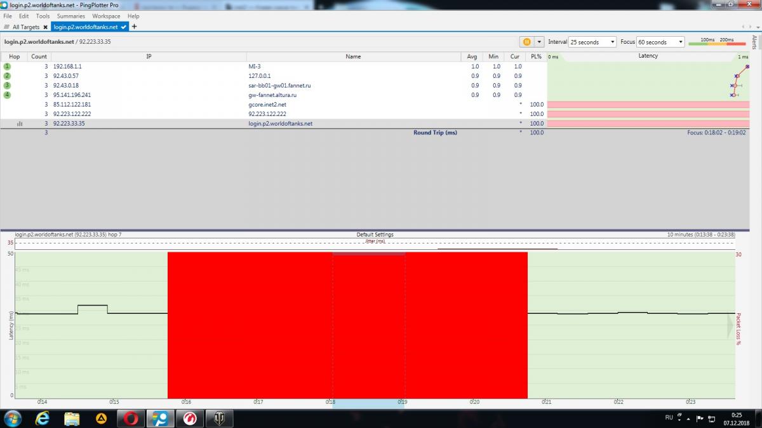Image resolution: width=762 pixels, height=428 pixels.
Task: Select the MI-3 router name
Action: tap(254, 66)
